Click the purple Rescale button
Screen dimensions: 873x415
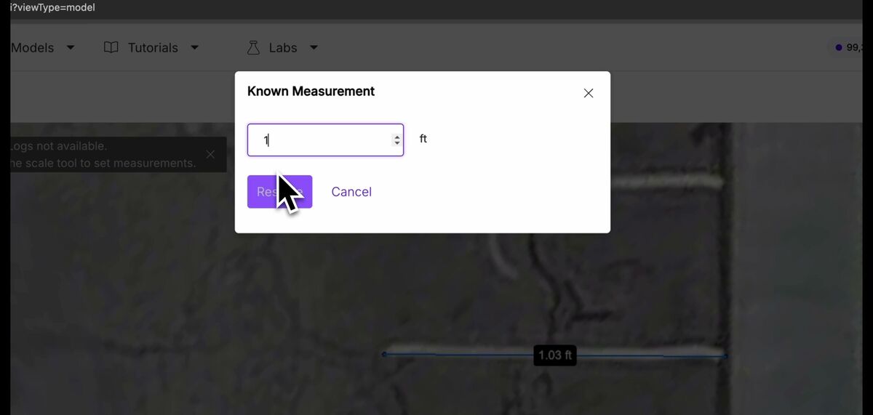[x=279, y=192]
